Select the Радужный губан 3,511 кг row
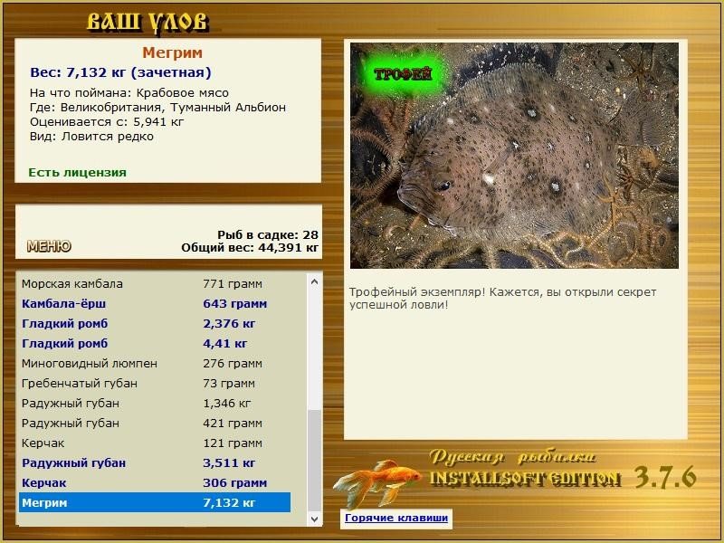The width and height of the screenshot is (724, 543). coord(155,462)
